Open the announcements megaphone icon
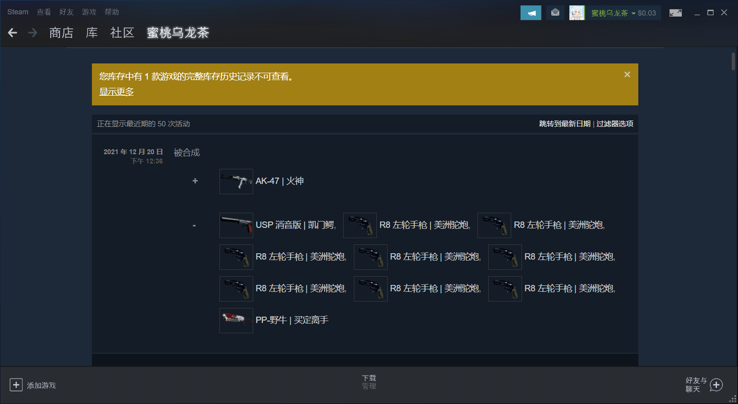This screenshot has width=738, height=404. (531, 13)
